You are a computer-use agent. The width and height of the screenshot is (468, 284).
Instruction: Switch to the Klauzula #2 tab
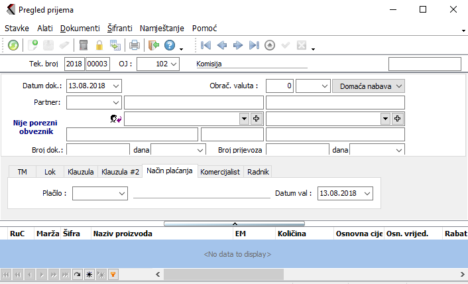120,171
